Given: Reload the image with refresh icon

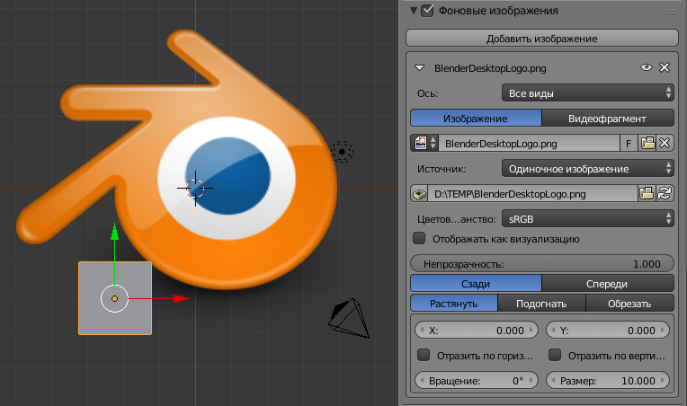Looking at the screenshot, I should coord(665,193).
